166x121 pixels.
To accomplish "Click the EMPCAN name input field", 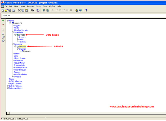I will coord(79,16).
